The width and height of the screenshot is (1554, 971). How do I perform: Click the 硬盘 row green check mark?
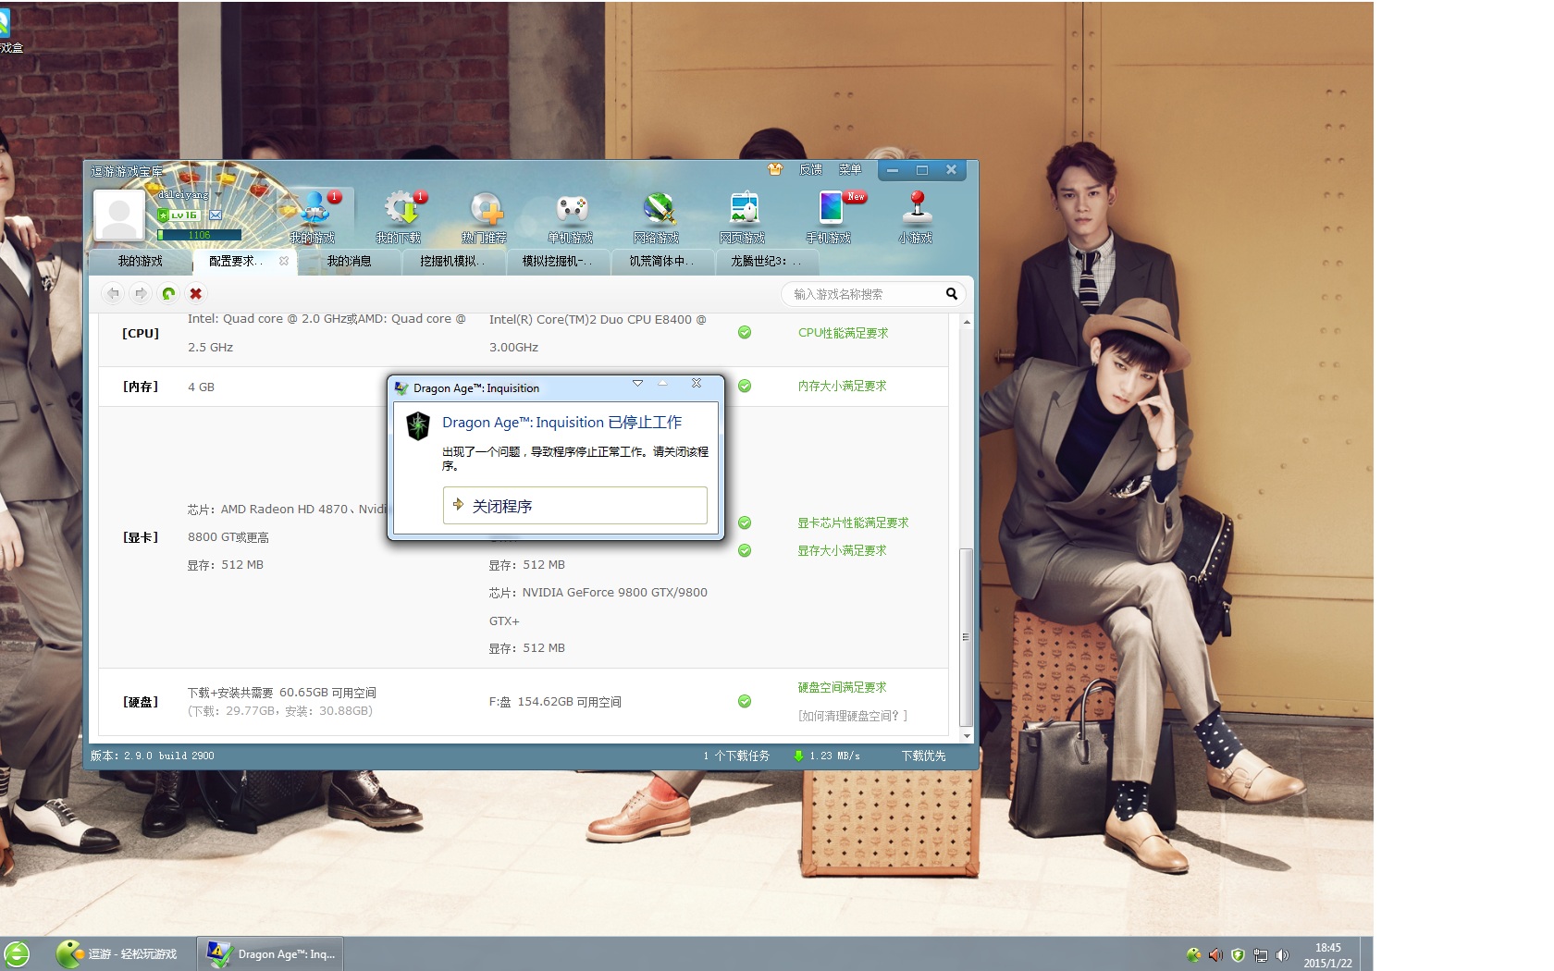745,702
